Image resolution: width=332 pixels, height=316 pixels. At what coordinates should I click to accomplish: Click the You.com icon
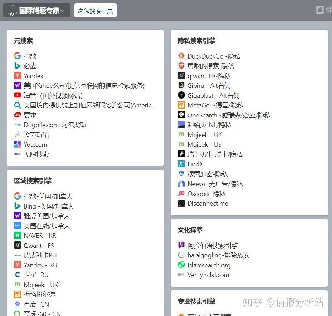click(18, 144)
